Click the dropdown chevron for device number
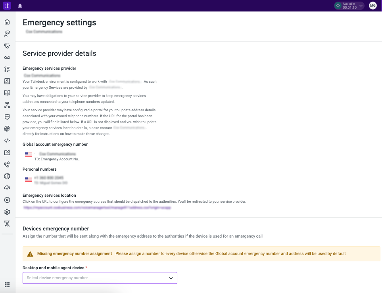 (x=171, y=278)
